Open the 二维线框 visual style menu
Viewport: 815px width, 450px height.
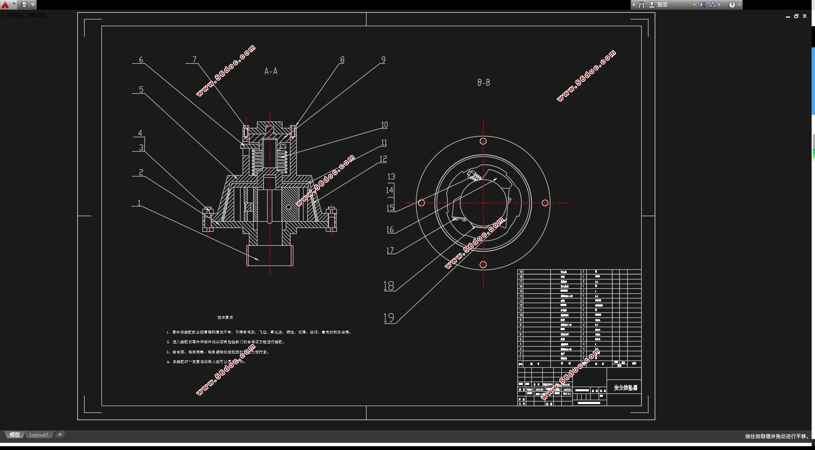[35, 16]
